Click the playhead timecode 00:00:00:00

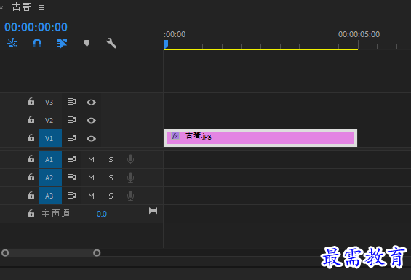36,27
